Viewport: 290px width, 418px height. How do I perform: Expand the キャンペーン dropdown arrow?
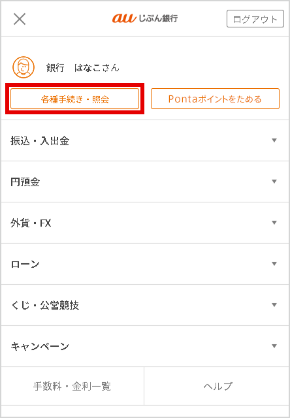274,346
